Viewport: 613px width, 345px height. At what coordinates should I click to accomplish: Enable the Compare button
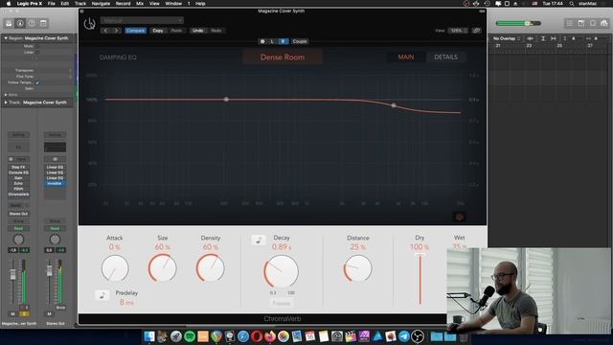coord(136,31)
